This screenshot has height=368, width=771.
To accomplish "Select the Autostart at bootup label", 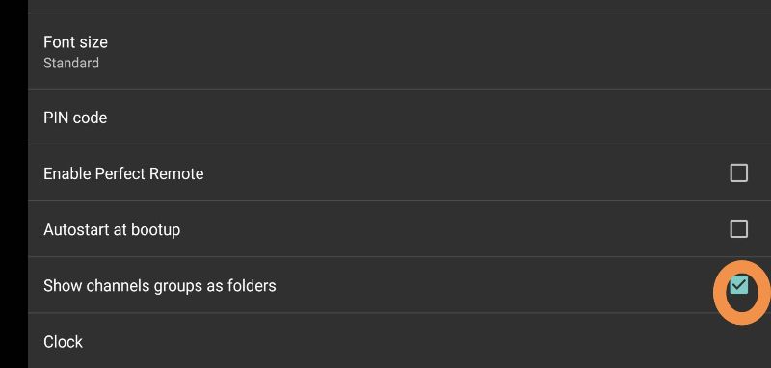I will coord(112,229).
